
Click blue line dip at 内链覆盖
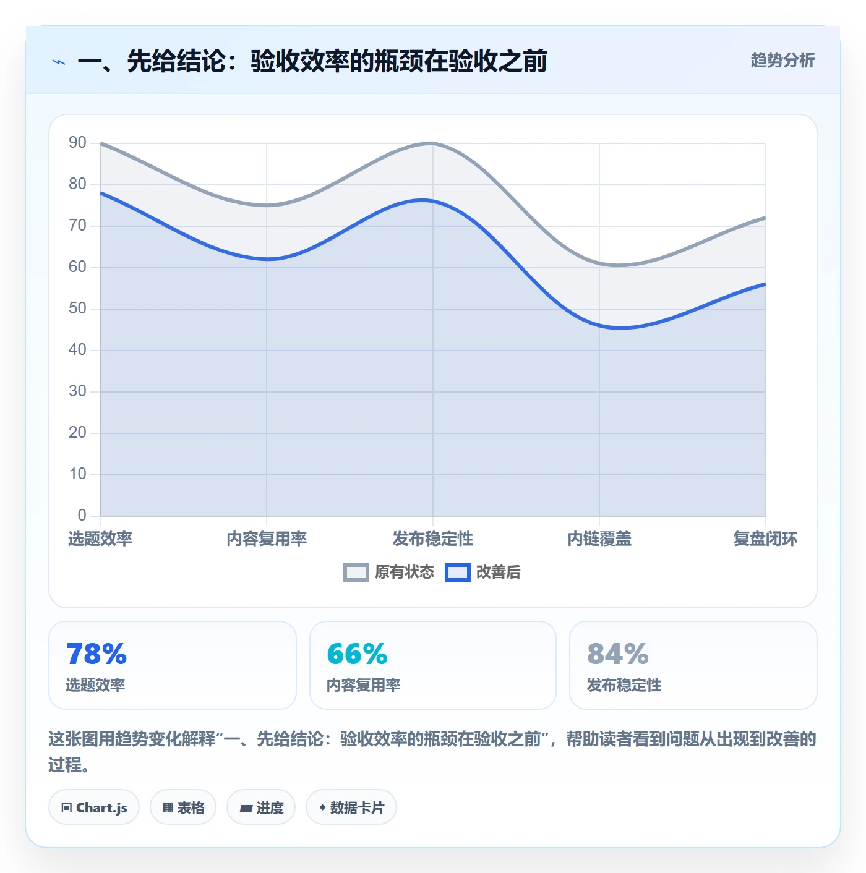tap(599, 325)
